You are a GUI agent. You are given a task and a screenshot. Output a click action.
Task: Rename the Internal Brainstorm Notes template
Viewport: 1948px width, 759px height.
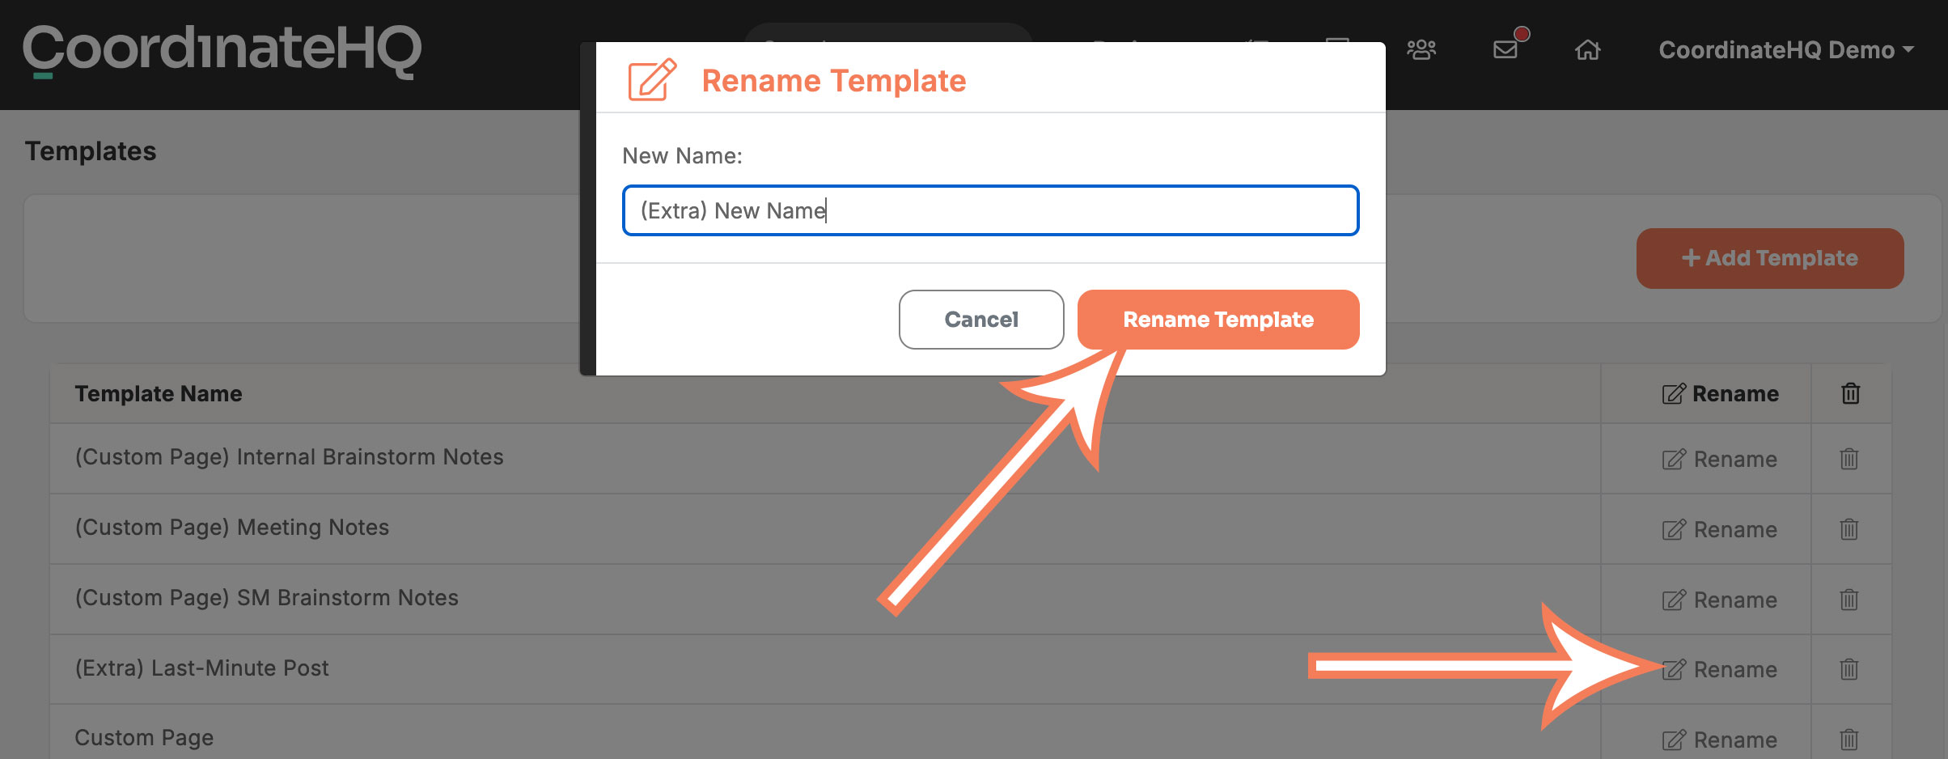(1720, 459)
